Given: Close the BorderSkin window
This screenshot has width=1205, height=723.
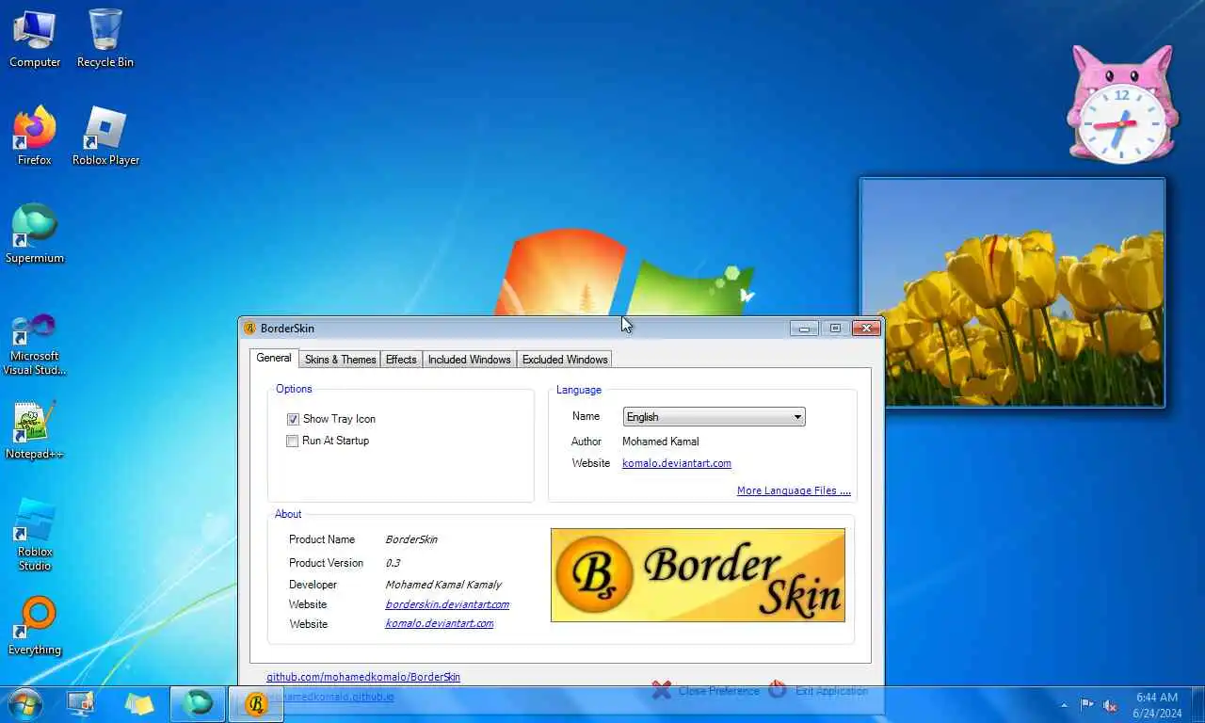Looking at the screenshot, I should [x=866, y=329].
